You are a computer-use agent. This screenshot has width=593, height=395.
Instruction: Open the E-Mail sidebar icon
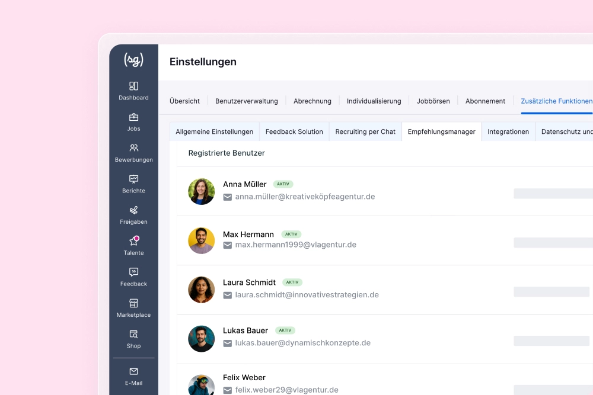[133, 376]
